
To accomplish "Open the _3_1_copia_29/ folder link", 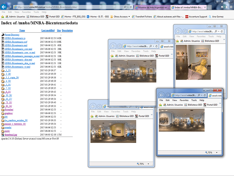I will pos(12,78).
